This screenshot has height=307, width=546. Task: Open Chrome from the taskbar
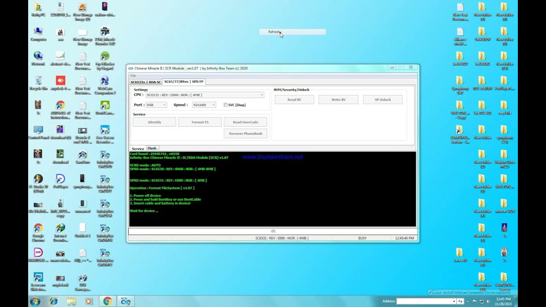(107, 301)
